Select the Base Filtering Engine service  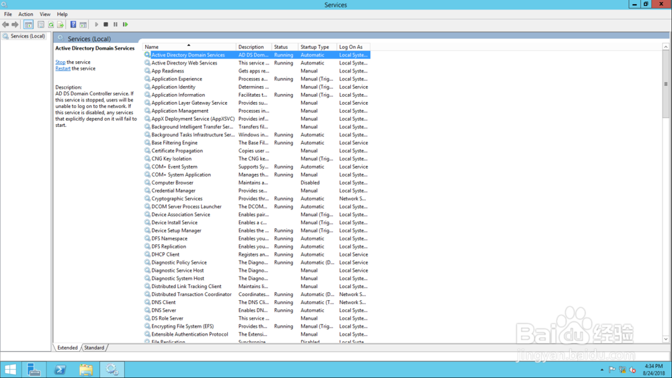click(257, 143)
